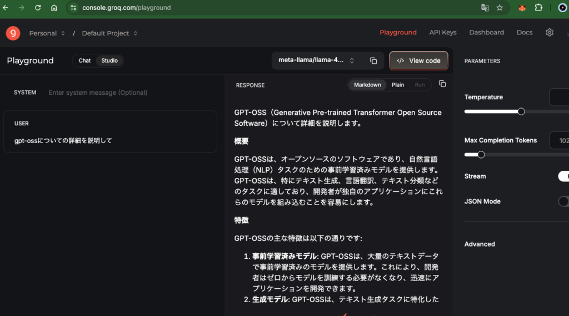Open the Dashboard page
Screen dimensions: 569x316
click(x=486, y=33)
